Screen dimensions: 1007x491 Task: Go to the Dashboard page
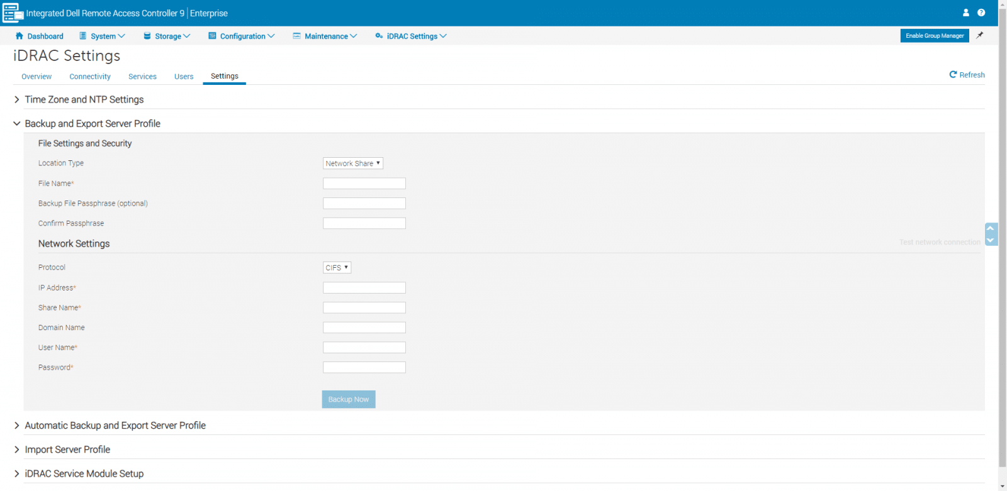coord(45,36)
